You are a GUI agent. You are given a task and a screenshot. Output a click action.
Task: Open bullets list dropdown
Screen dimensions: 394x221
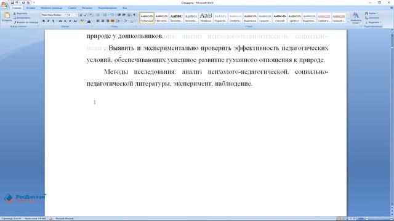101,15
